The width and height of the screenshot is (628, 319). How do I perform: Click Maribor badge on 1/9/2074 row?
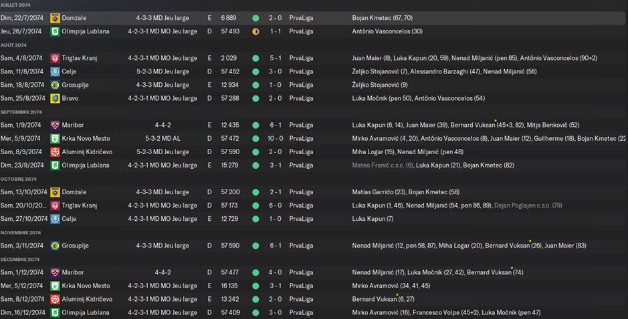(55, 125)
